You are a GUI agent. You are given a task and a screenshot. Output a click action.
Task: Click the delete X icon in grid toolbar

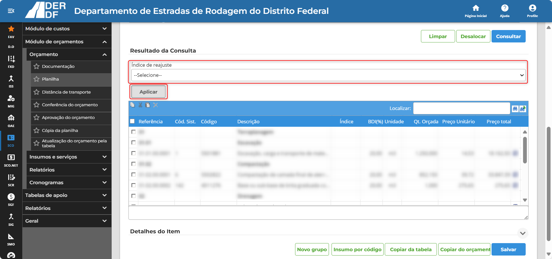156,105
